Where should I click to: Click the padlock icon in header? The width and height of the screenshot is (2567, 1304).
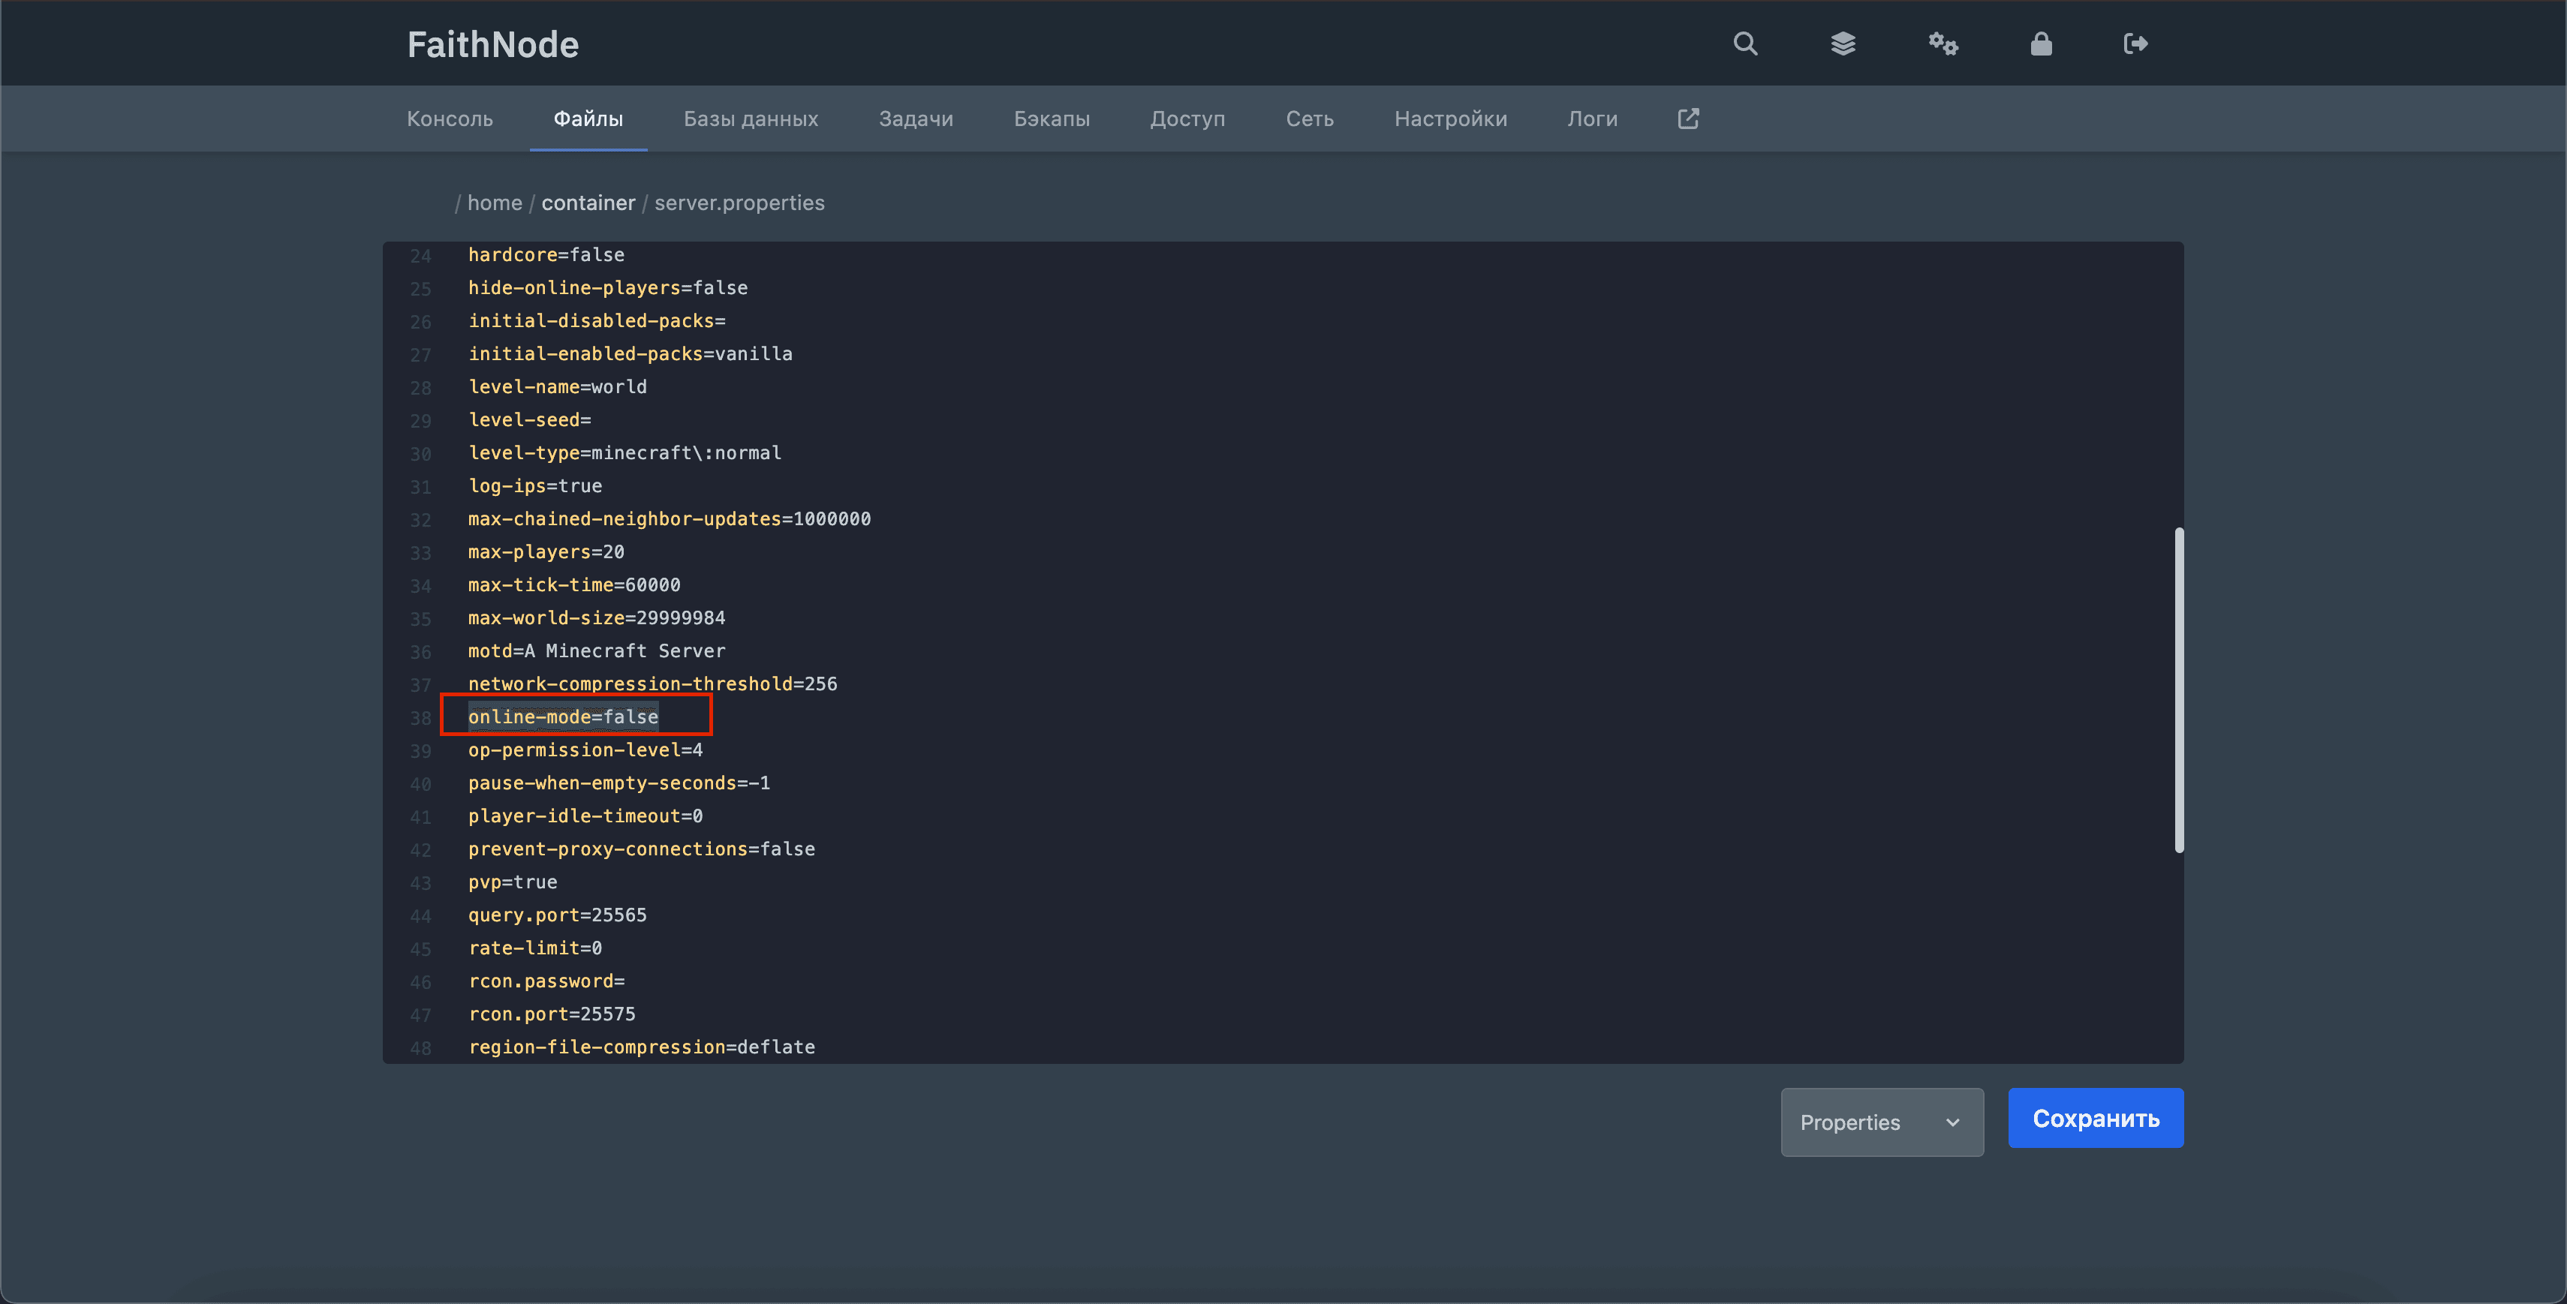click(2041, 44)
